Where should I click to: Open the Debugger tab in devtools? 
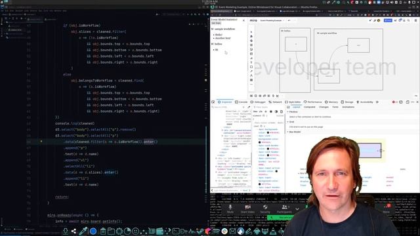click(258, 102)
